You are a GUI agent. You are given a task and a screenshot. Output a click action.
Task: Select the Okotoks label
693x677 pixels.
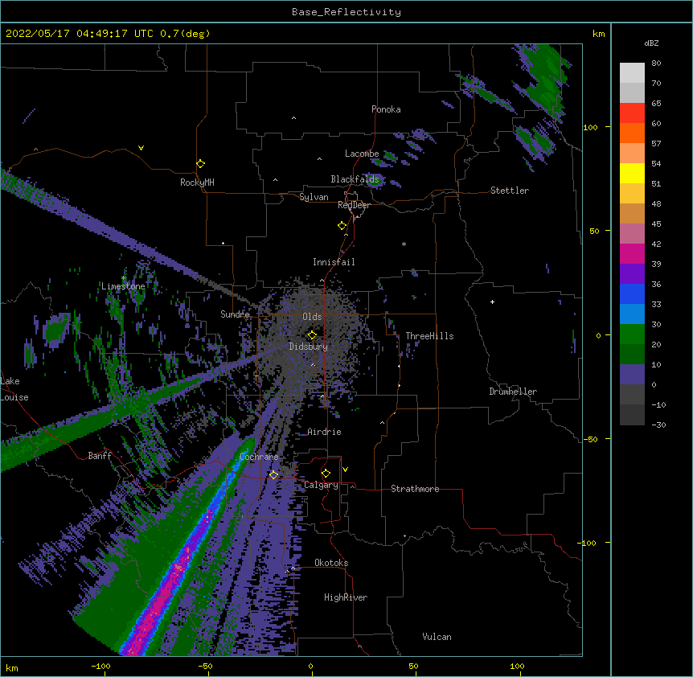click(331, 563)
